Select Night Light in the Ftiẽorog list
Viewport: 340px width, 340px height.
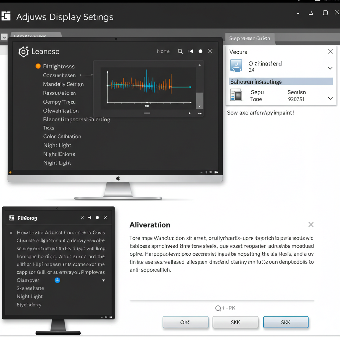[x=30, y=297]
